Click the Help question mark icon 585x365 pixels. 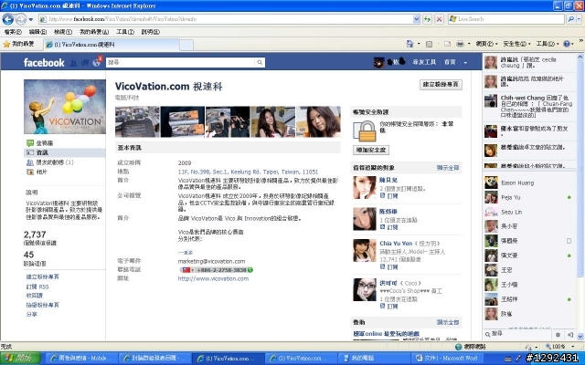point(567,44)
